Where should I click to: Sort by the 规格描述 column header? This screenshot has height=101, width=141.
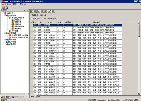point(97,22)
